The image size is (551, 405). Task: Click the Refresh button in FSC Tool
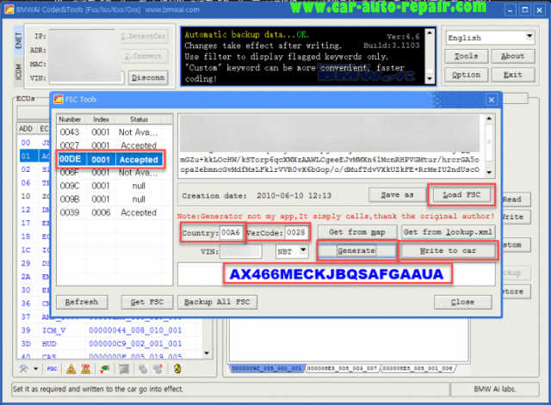pyautogui.click(x=82, y=302)
